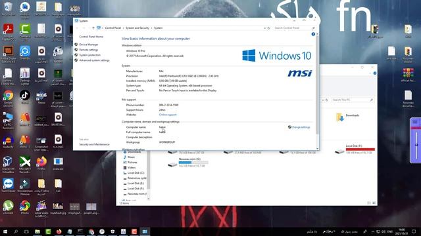The image size is (421, 236).
Task: Select Local Disk (F:) drive in Explorer
Action: (355, 149)
